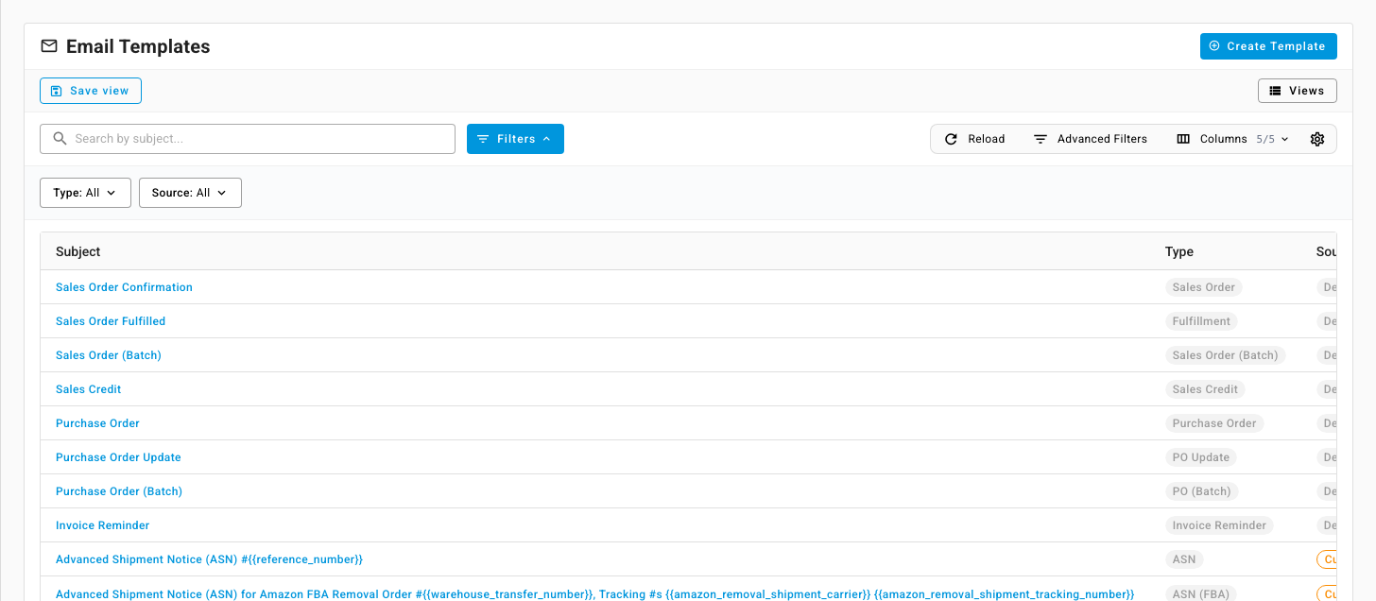Click the settings gear icon in toolbar
The width and height of the screenshot is (1376, 601).
1317,139
